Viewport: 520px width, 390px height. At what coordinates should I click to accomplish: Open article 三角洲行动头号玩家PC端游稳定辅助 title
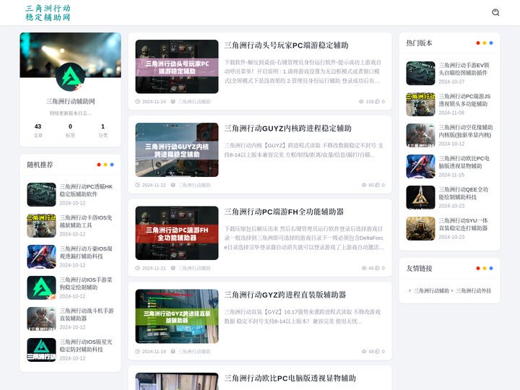286,45
